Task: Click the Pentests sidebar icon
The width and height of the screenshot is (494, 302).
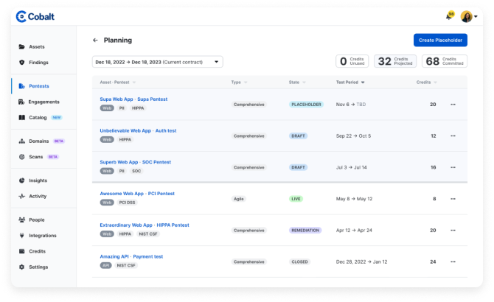Action: point(21,86)
